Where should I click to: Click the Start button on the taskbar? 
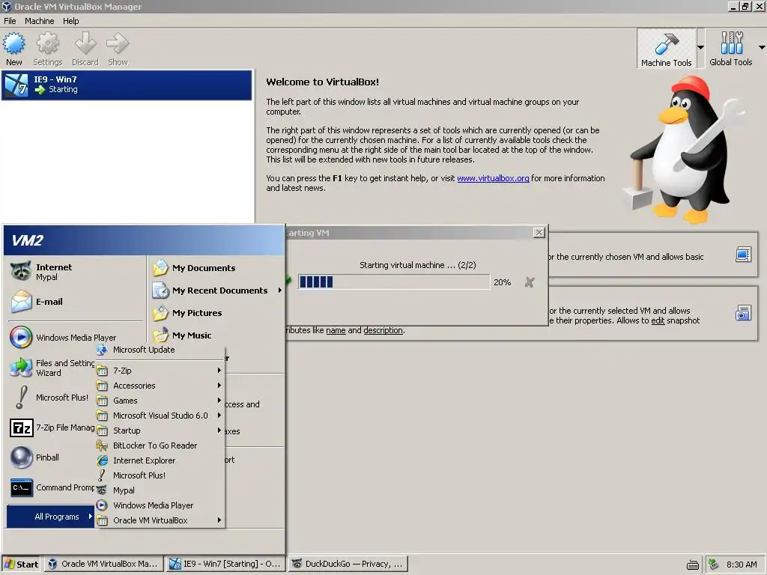coord(21,564)
